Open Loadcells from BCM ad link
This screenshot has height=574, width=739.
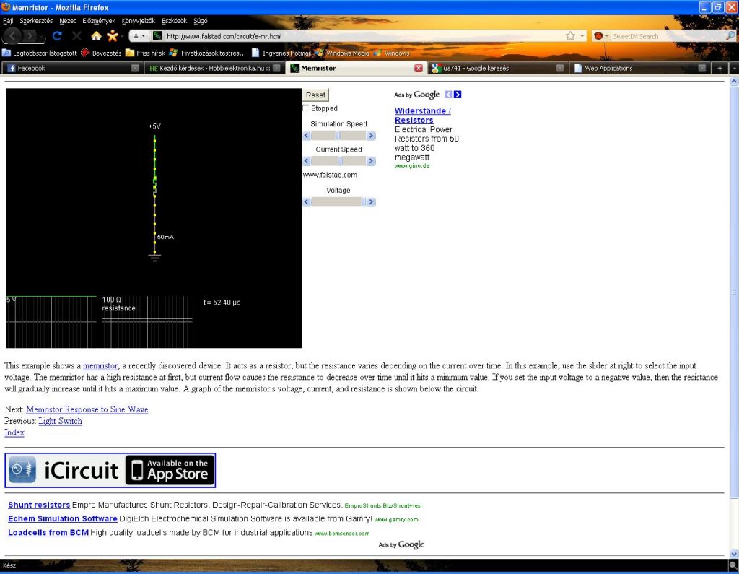(x=48, y=533)
